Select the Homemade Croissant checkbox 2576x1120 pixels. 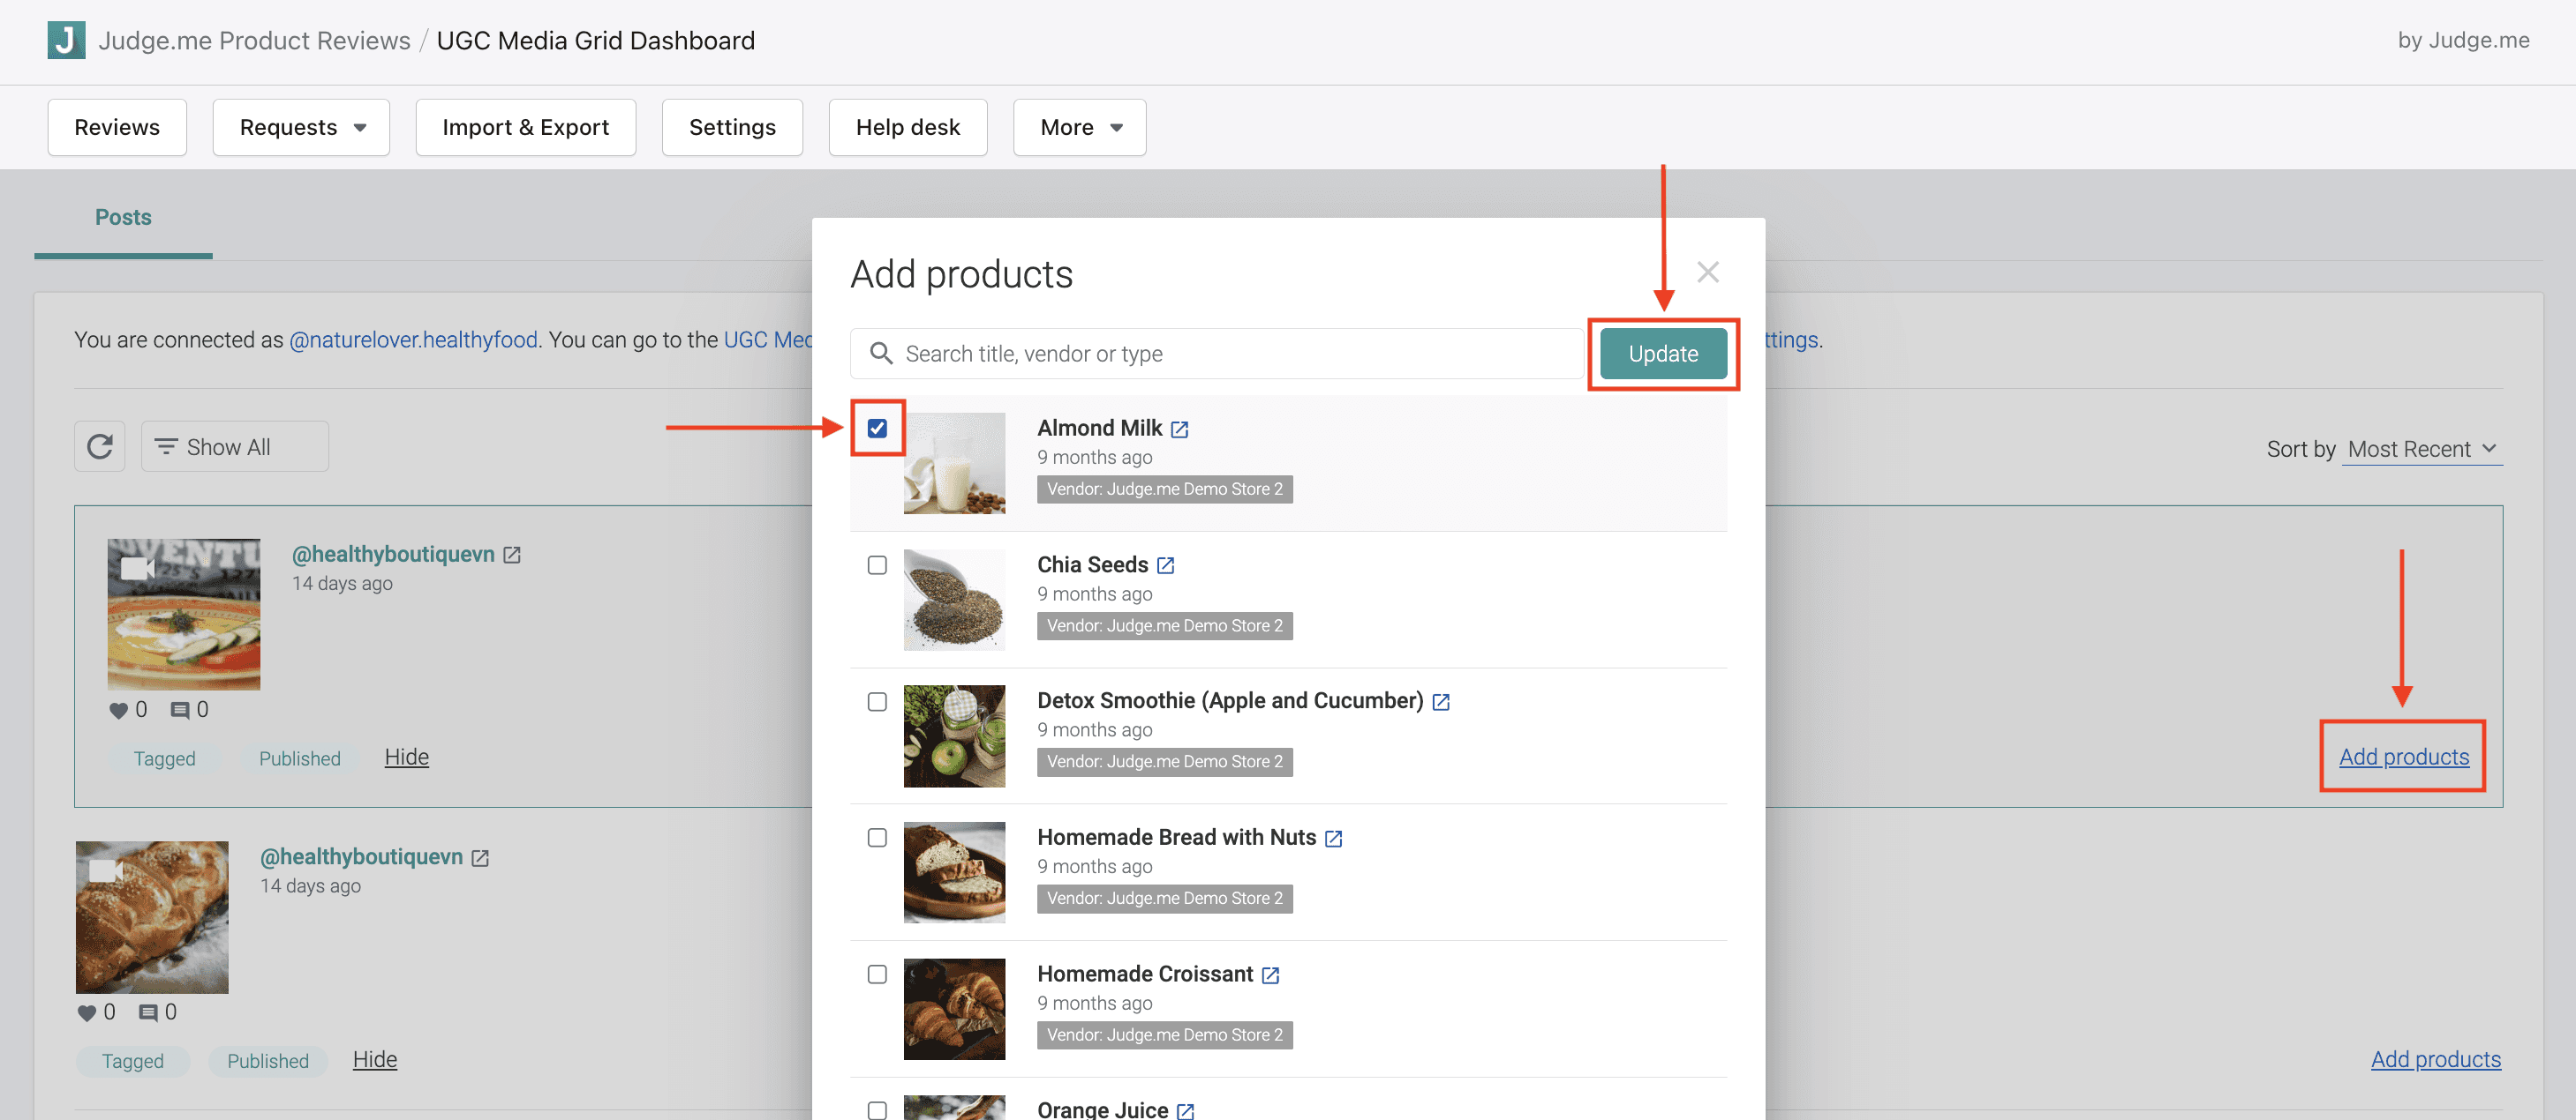tap(877, 974)
